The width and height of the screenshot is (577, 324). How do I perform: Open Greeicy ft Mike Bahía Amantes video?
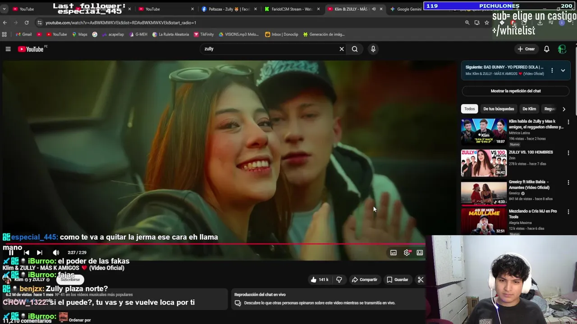point(484,193)
